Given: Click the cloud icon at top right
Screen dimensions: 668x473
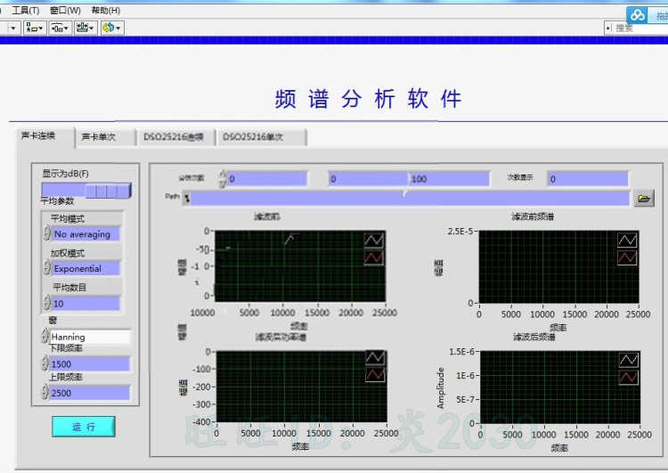Looking at the screenshot, I should pos(638,15).
